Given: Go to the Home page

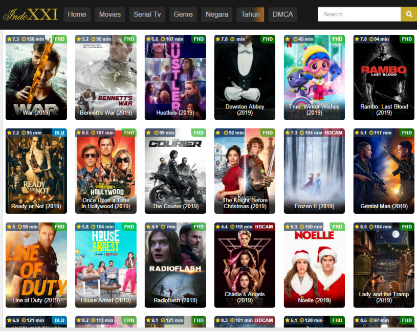Looking at the screenshot, I should click(x=77, y=14).
